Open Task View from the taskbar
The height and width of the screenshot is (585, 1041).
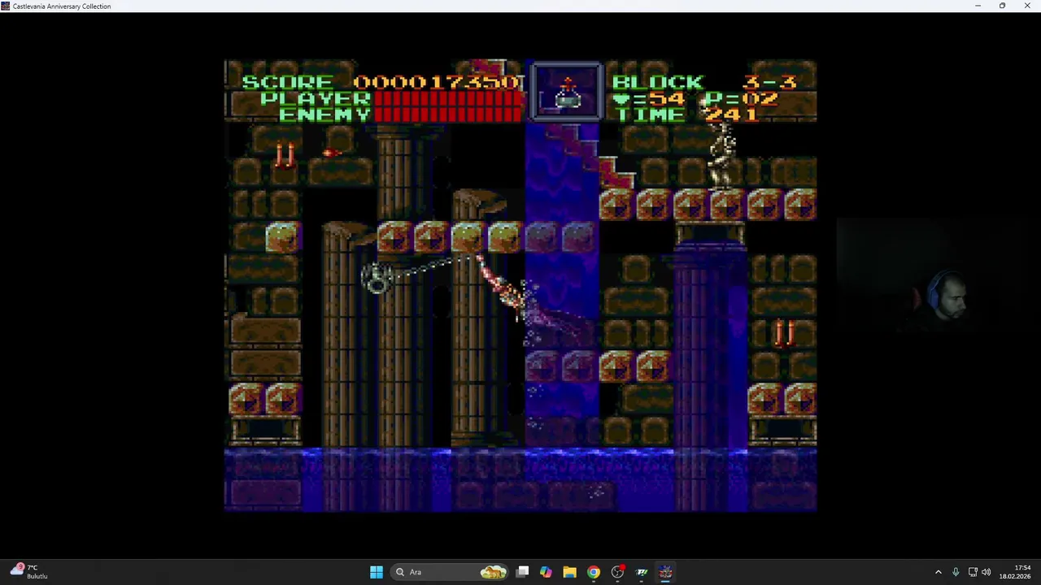pyautogui.click(x=523, y=572)
